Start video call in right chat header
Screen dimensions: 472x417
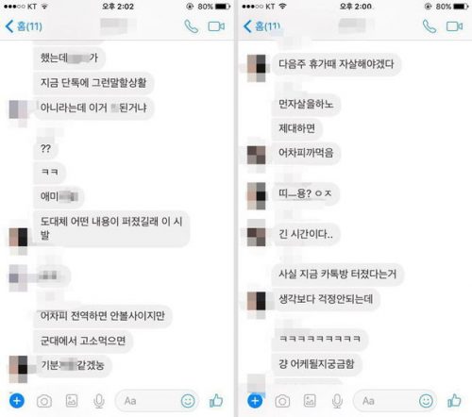point(454,26)
